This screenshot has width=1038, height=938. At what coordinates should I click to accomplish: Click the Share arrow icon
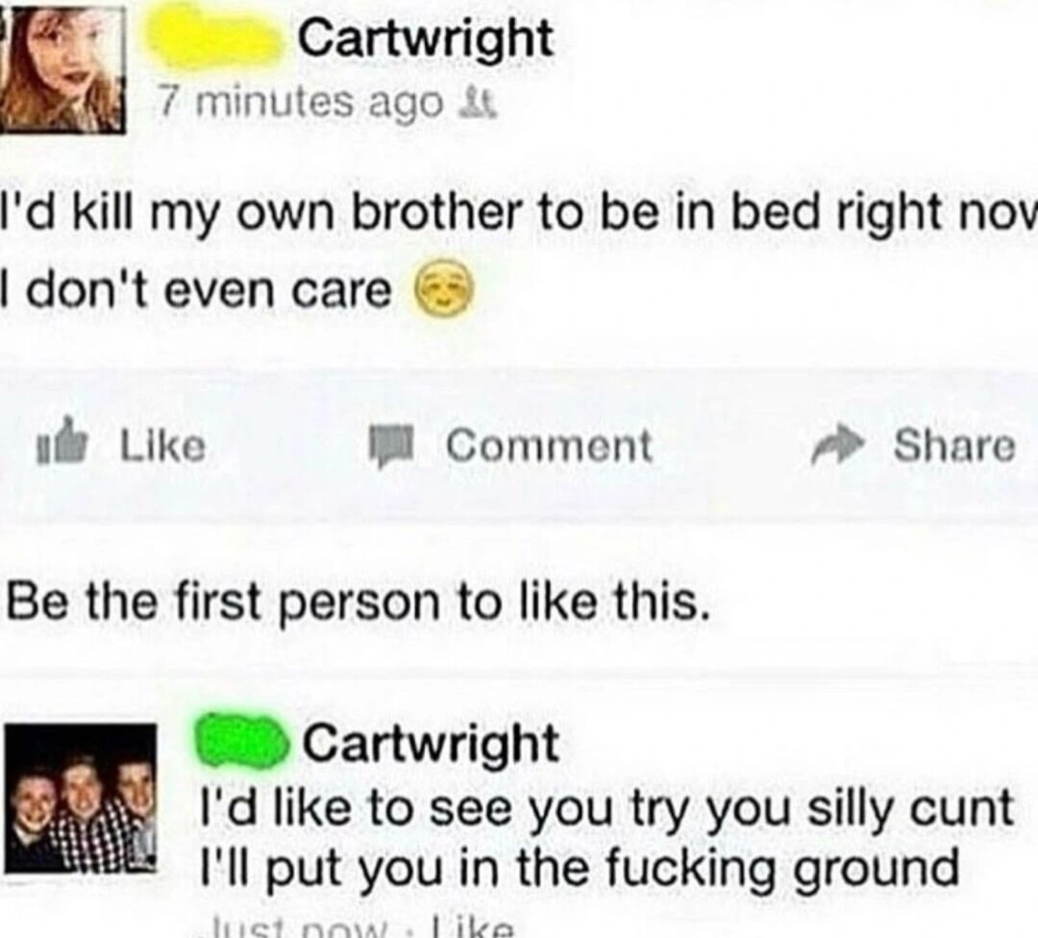(x=839, y=446)
